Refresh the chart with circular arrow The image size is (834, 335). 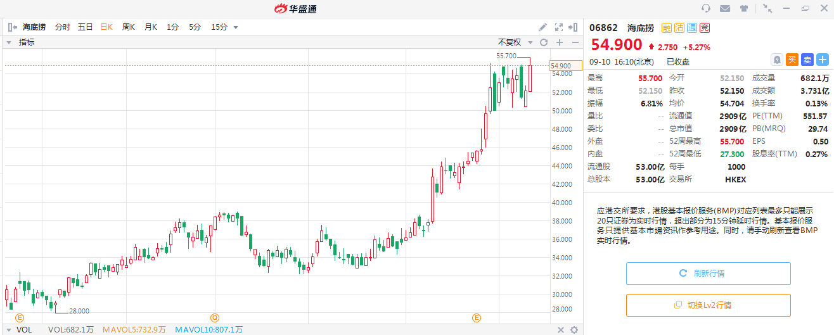(543, 42)
